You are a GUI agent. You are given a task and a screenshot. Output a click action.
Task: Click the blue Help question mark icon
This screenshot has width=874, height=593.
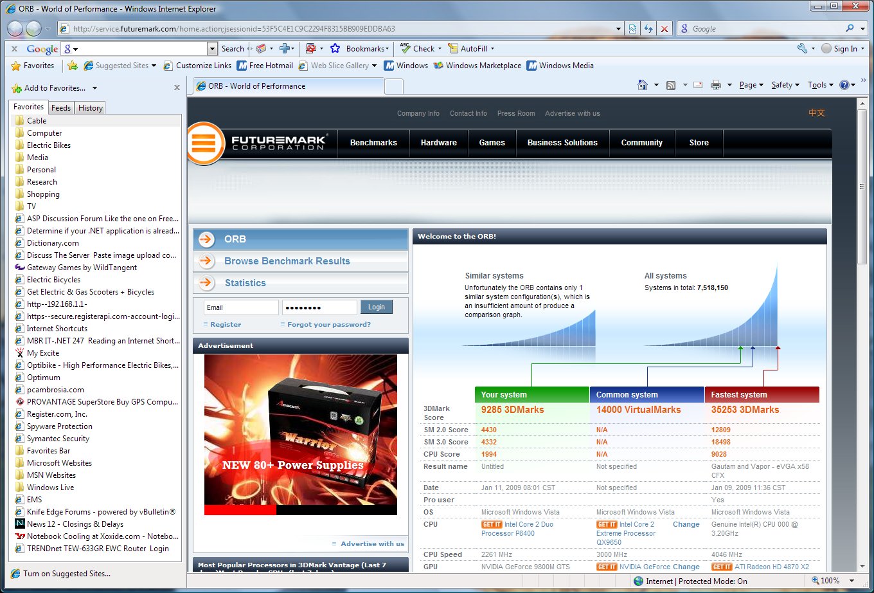[x=844, y=85]
